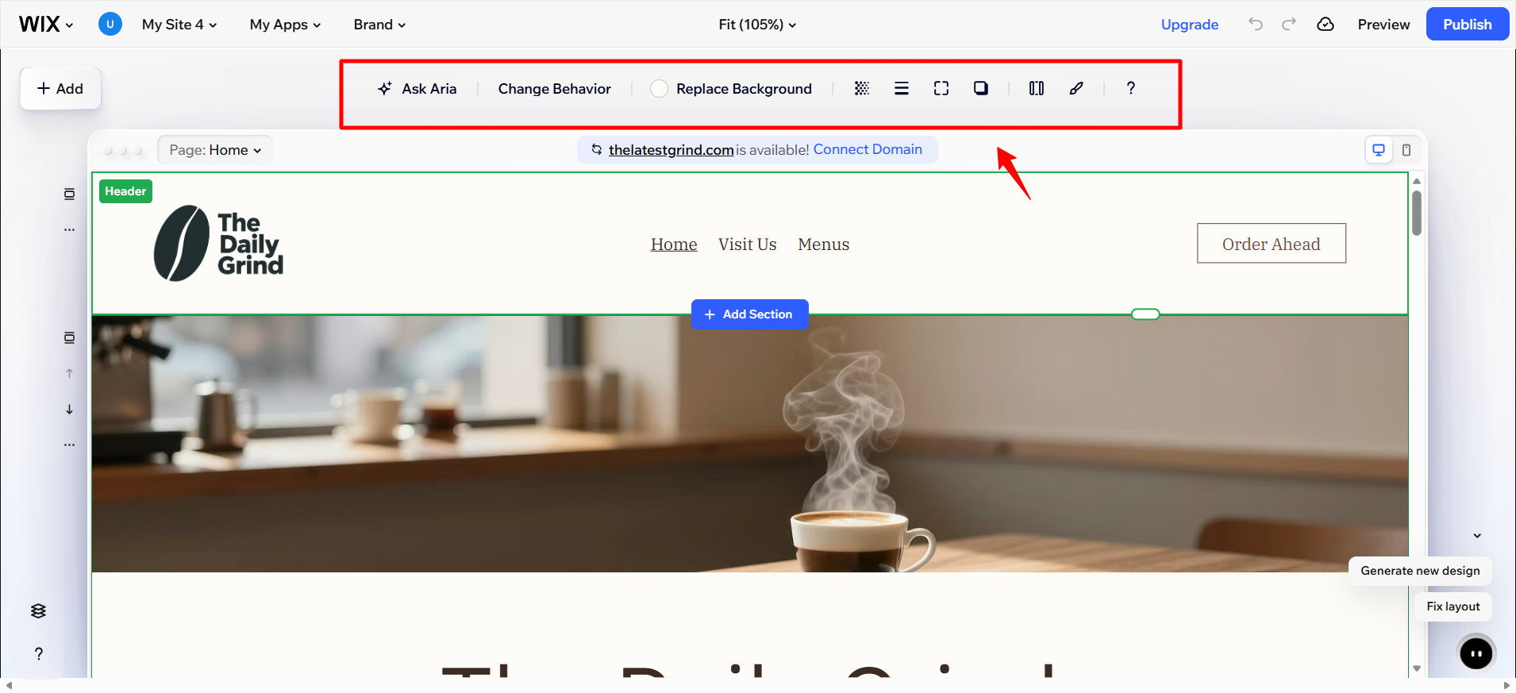Click the dotted grid pattern icon
The width and height of the screenshot is (1516, 693).
point(862,88)
